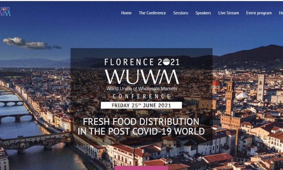Click the WUWM 2021 logo in the header

(5, 12)
